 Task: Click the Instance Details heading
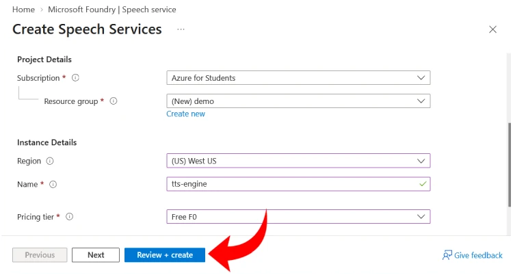tap(47, 142)
